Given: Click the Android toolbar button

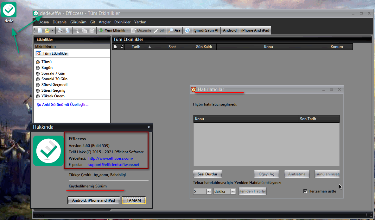Looking at the screenshot, I should click(x=230, y=30).
